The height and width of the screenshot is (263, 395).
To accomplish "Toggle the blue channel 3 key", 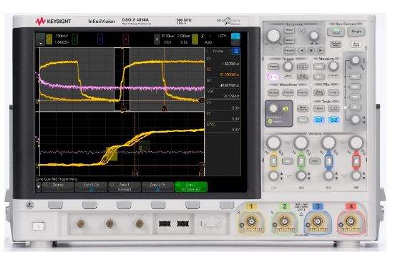I will point(328,161).
